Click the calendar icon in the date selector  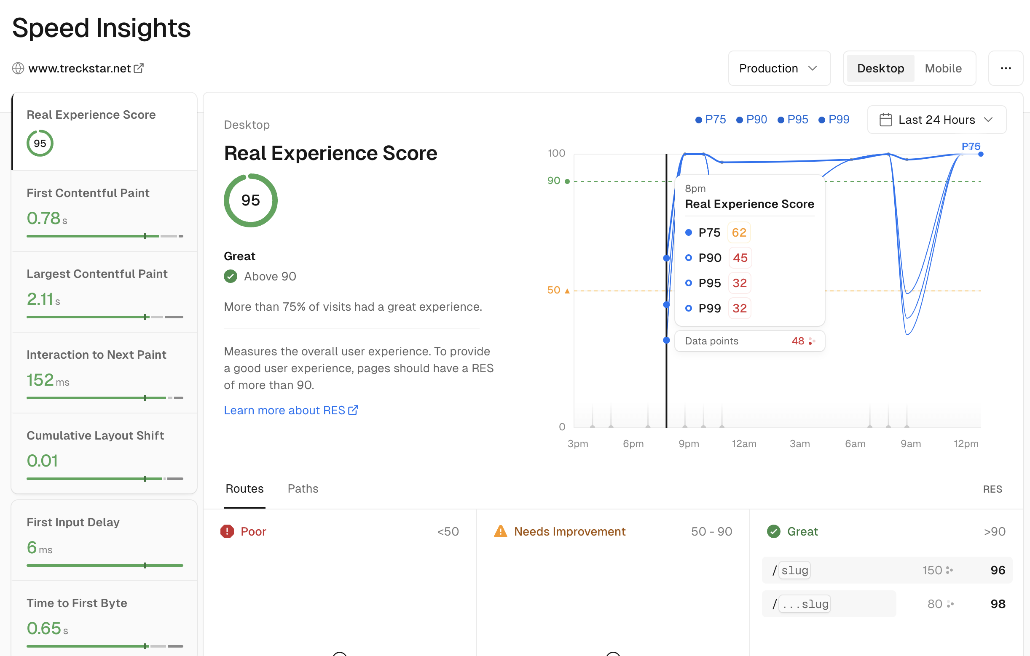click(886, 120)
